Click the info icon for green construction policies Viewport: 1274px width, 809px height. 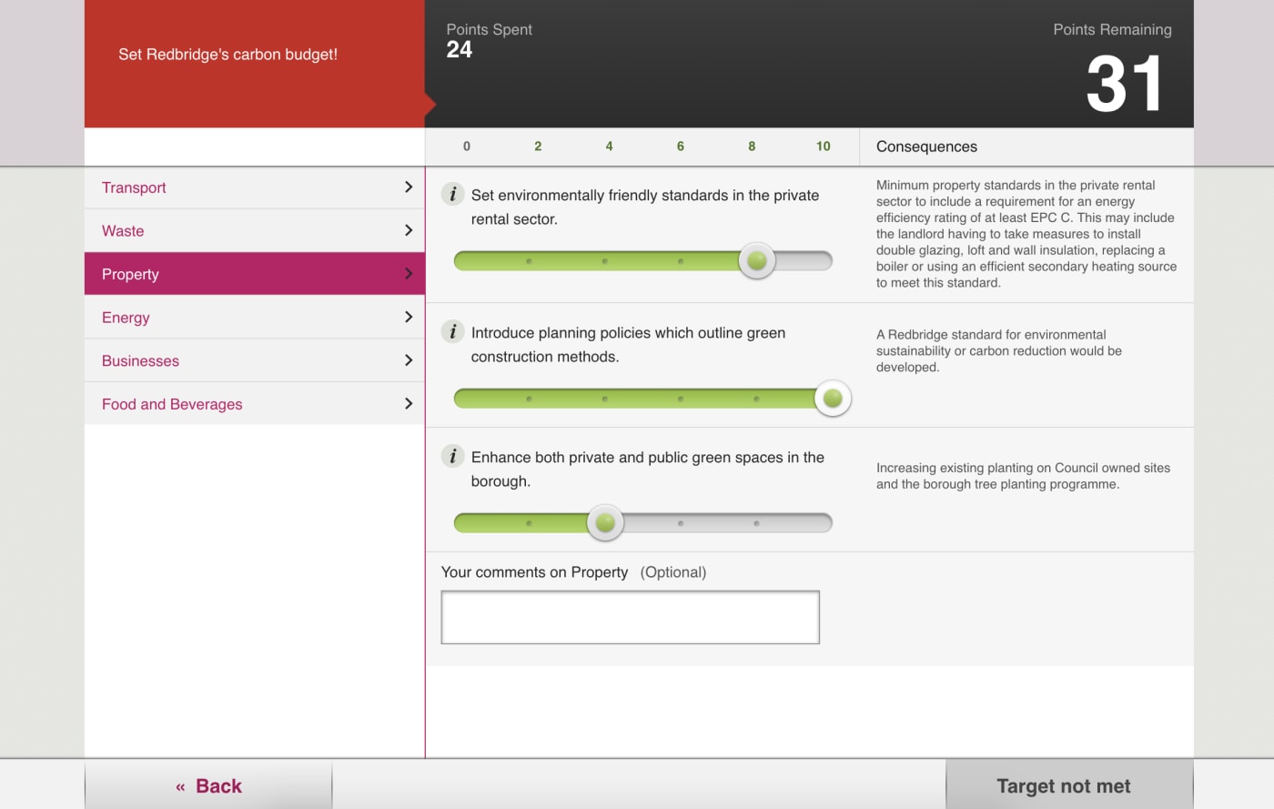click(x=452, y=331)
